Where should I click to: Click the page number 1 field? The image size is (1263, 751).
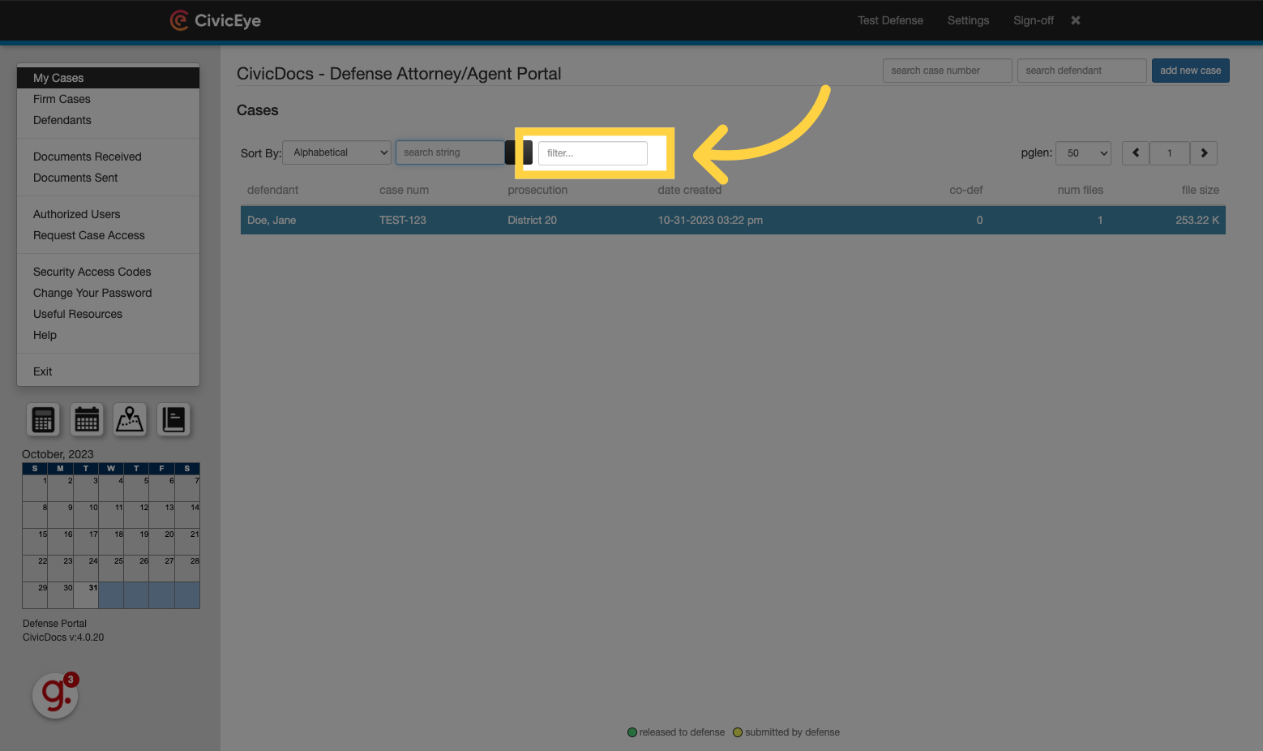coord(1169,153)
